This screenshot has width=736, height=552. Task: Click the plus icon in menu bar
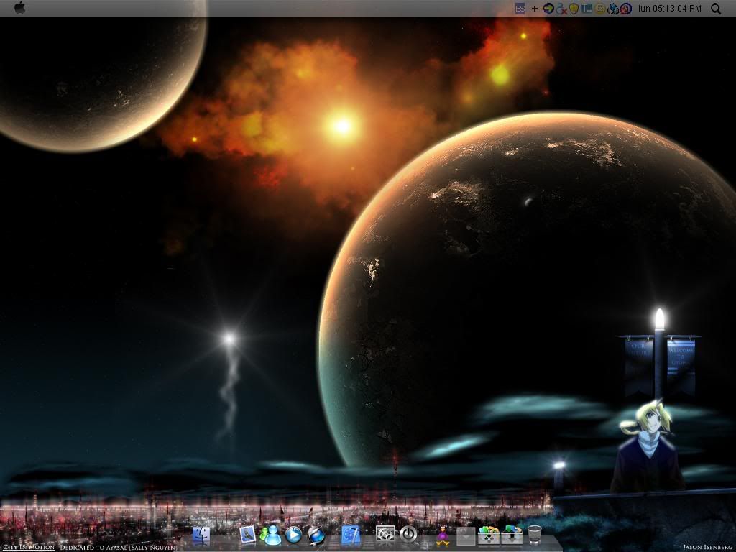pyautogui.click(x=535, y=9)
